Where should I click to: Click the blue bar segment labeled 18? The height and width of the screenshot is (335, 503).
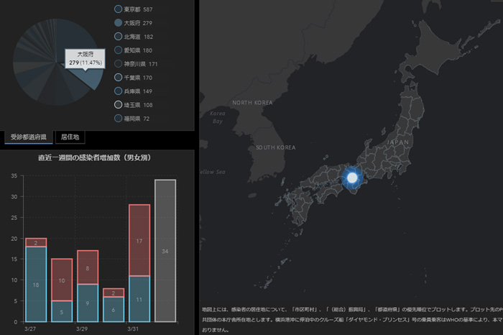click(x=36, y=285)
